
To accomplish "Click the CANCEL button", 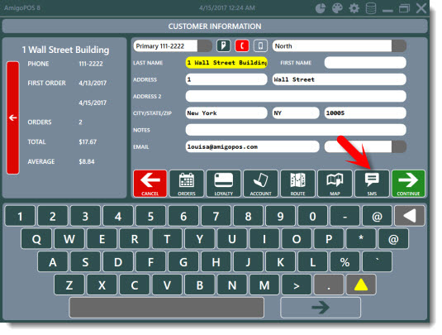I will click(150, 184).
